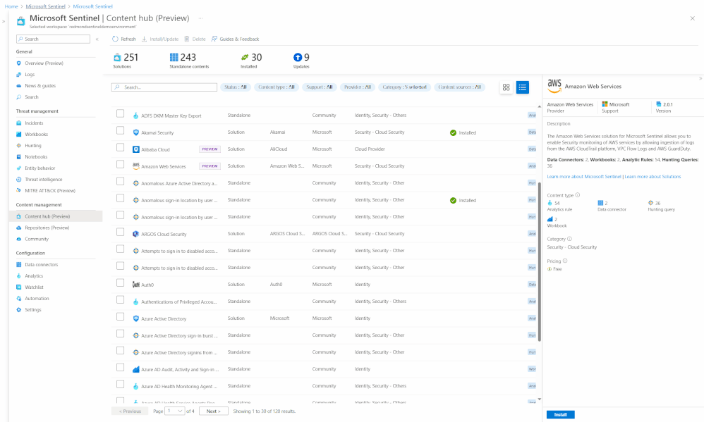Open Notebooks in the sidebar
704x422 pixels.
36,156
